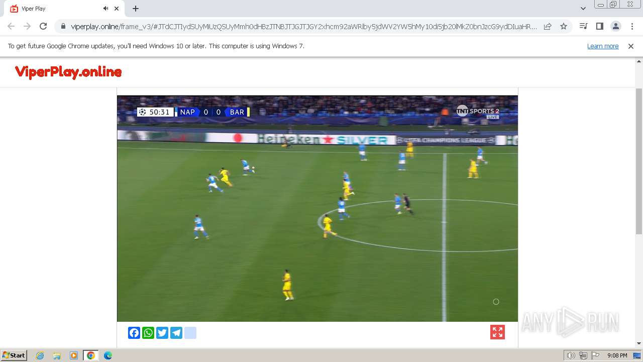Screen dimensions: 643x362
Task: Open tab search dropdown arrow
Action: coord(583,9)
